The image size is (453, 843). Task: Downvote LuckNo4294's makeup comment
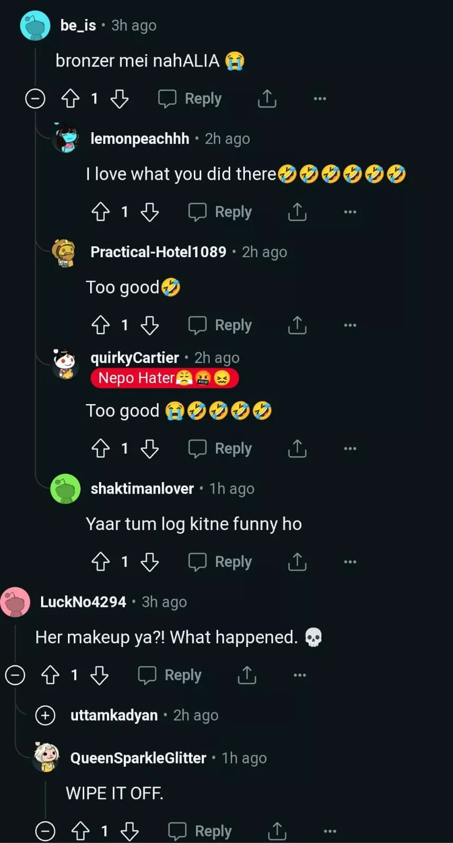[x=100, y=675]
